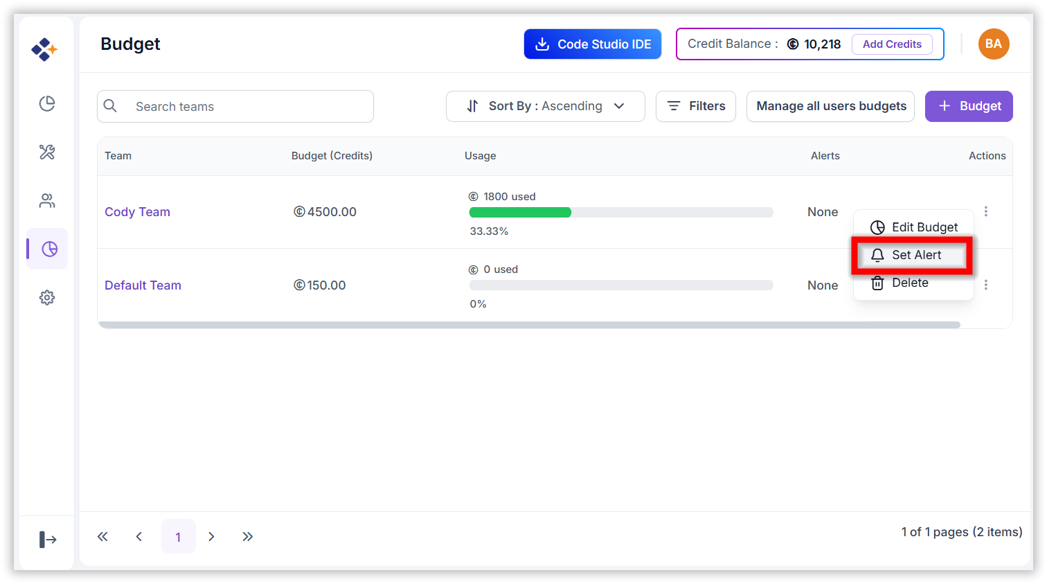
Task: Click the horizontal table scrollbar
Action: (529, 325)
